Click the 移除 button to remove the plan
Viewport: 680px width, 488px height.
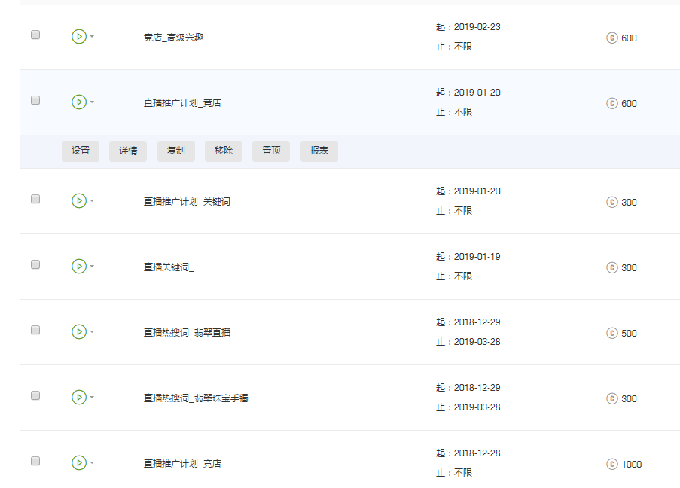(x=224, y=151)
